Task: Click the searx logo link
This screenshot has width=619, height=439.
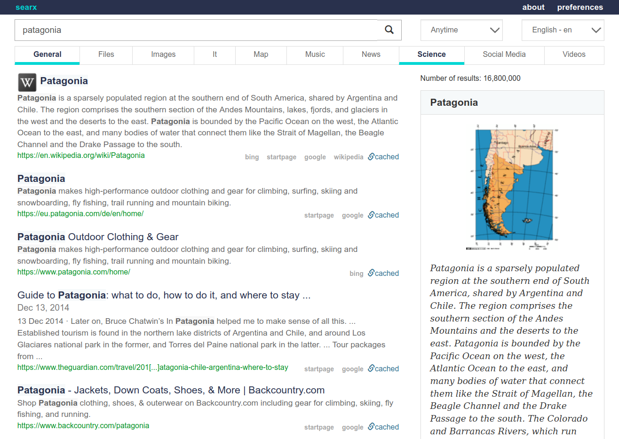Action: pos(26,7)
